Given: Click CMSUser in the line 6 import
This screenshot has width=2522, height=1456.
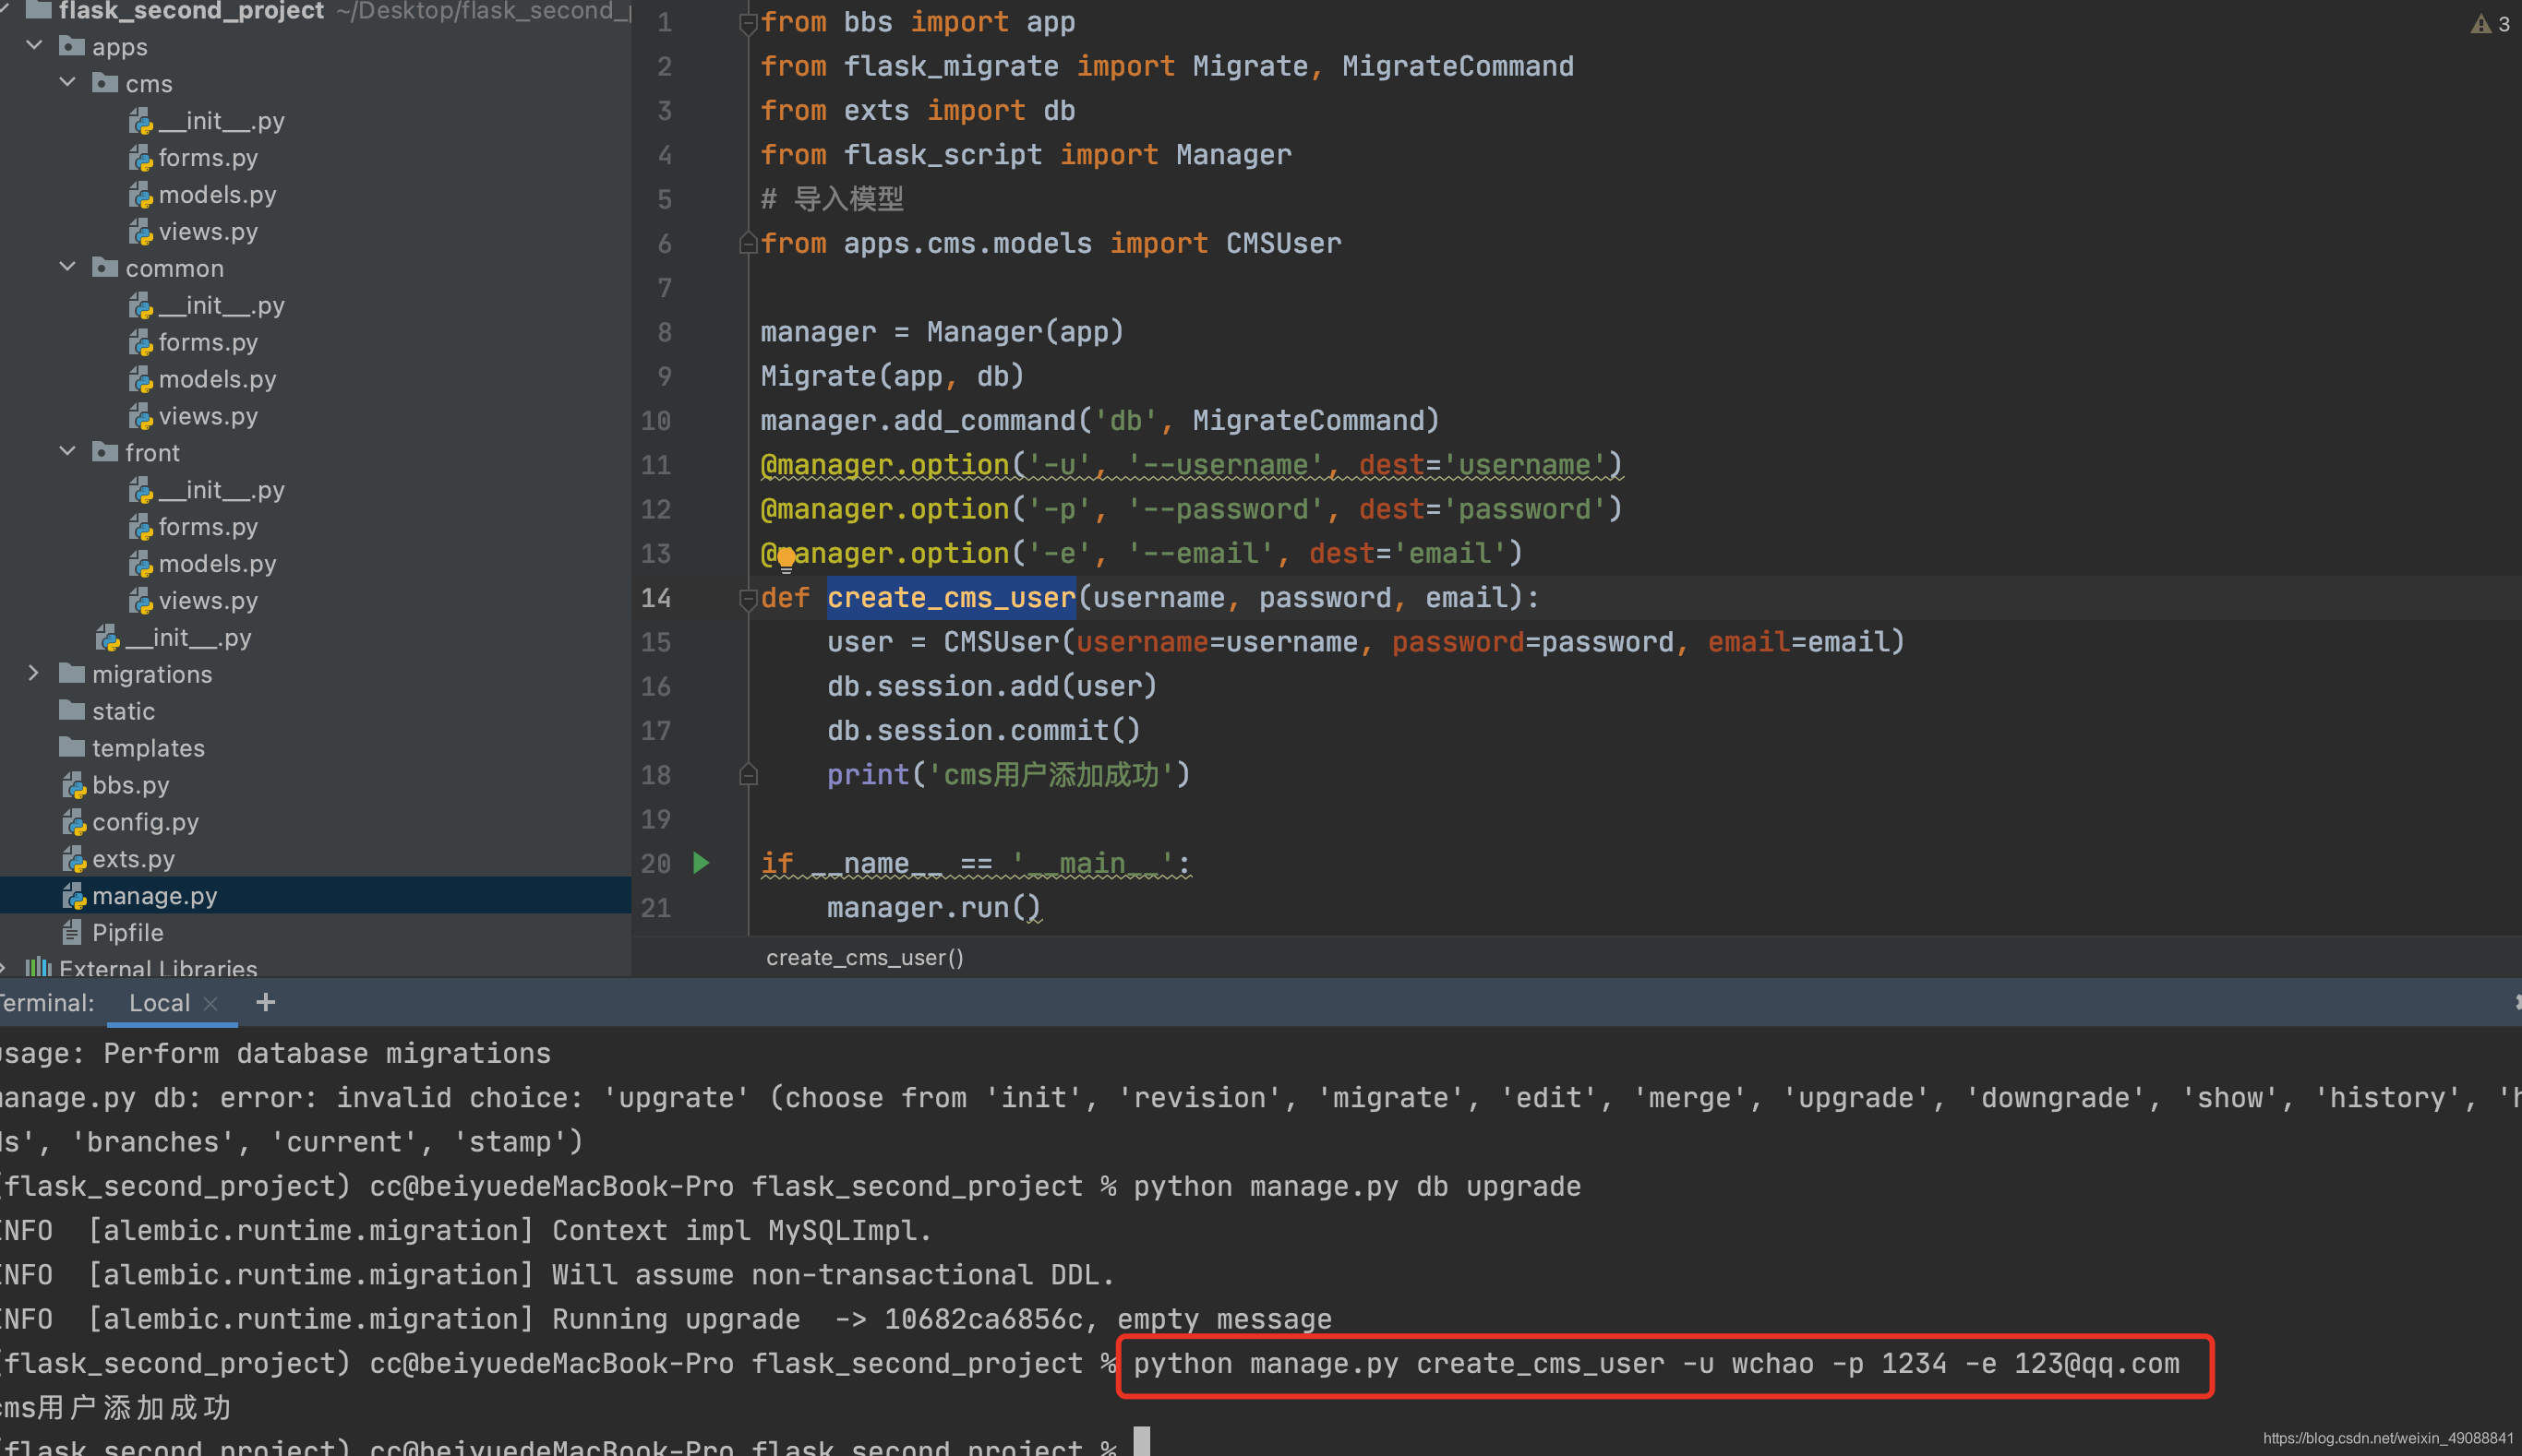Looking at the screenshot, I should (1283, 243).
